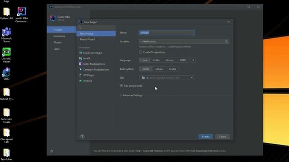289x162 pixels.
Task: Open UltraVNC Viewer desktop shortcut
Action: coord(6,55)
